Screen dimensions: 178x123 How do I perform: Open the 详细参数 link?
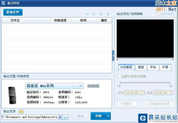click(93, 86)
